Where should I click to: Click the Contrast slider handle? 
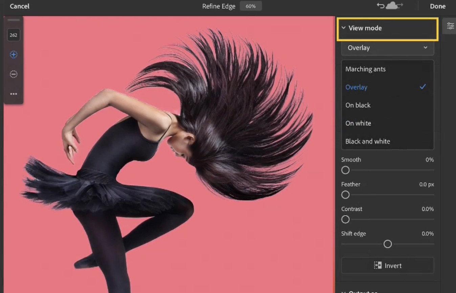[345, 219]
